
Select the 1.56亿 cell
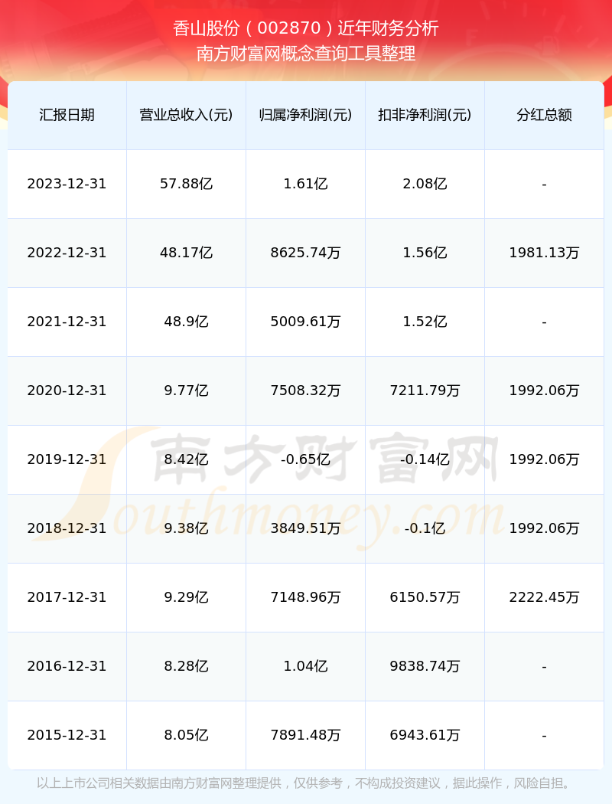tap(425, 253)
